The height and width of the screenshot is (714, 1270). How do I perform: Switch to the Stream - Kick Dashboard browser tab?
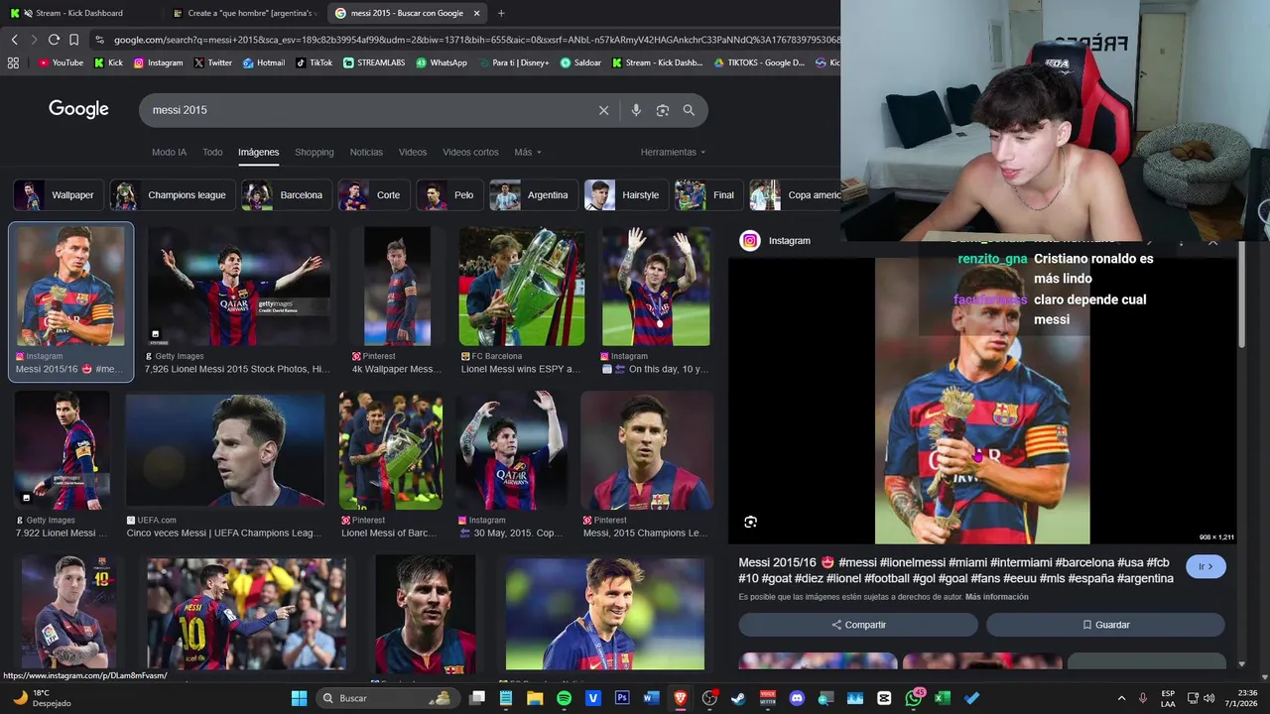click(79, 13)
